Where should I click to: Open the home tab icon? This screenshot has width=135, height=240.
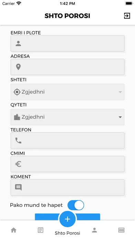click(x=14, y=230)
